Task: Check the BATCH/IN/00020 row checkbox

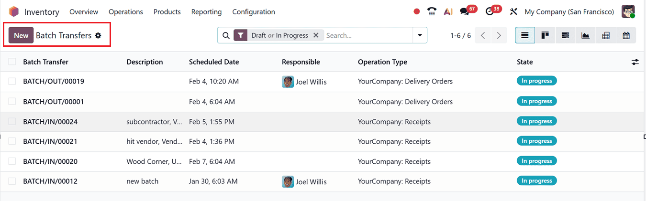Action: pos(12,161)
